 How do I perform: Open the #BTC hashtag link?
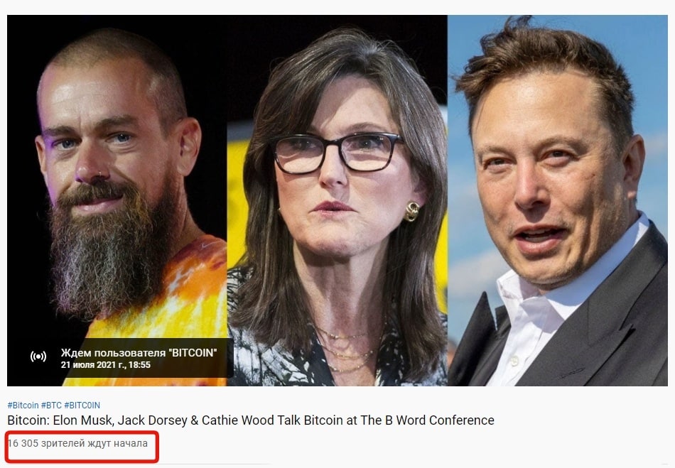[x=51, y=406]
